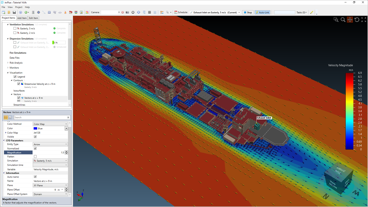Open the Plane Offset System dropdown
Image resolution: width=368 pixels, height=207 pixels.
pyautogui.click(x=50, y=194)
